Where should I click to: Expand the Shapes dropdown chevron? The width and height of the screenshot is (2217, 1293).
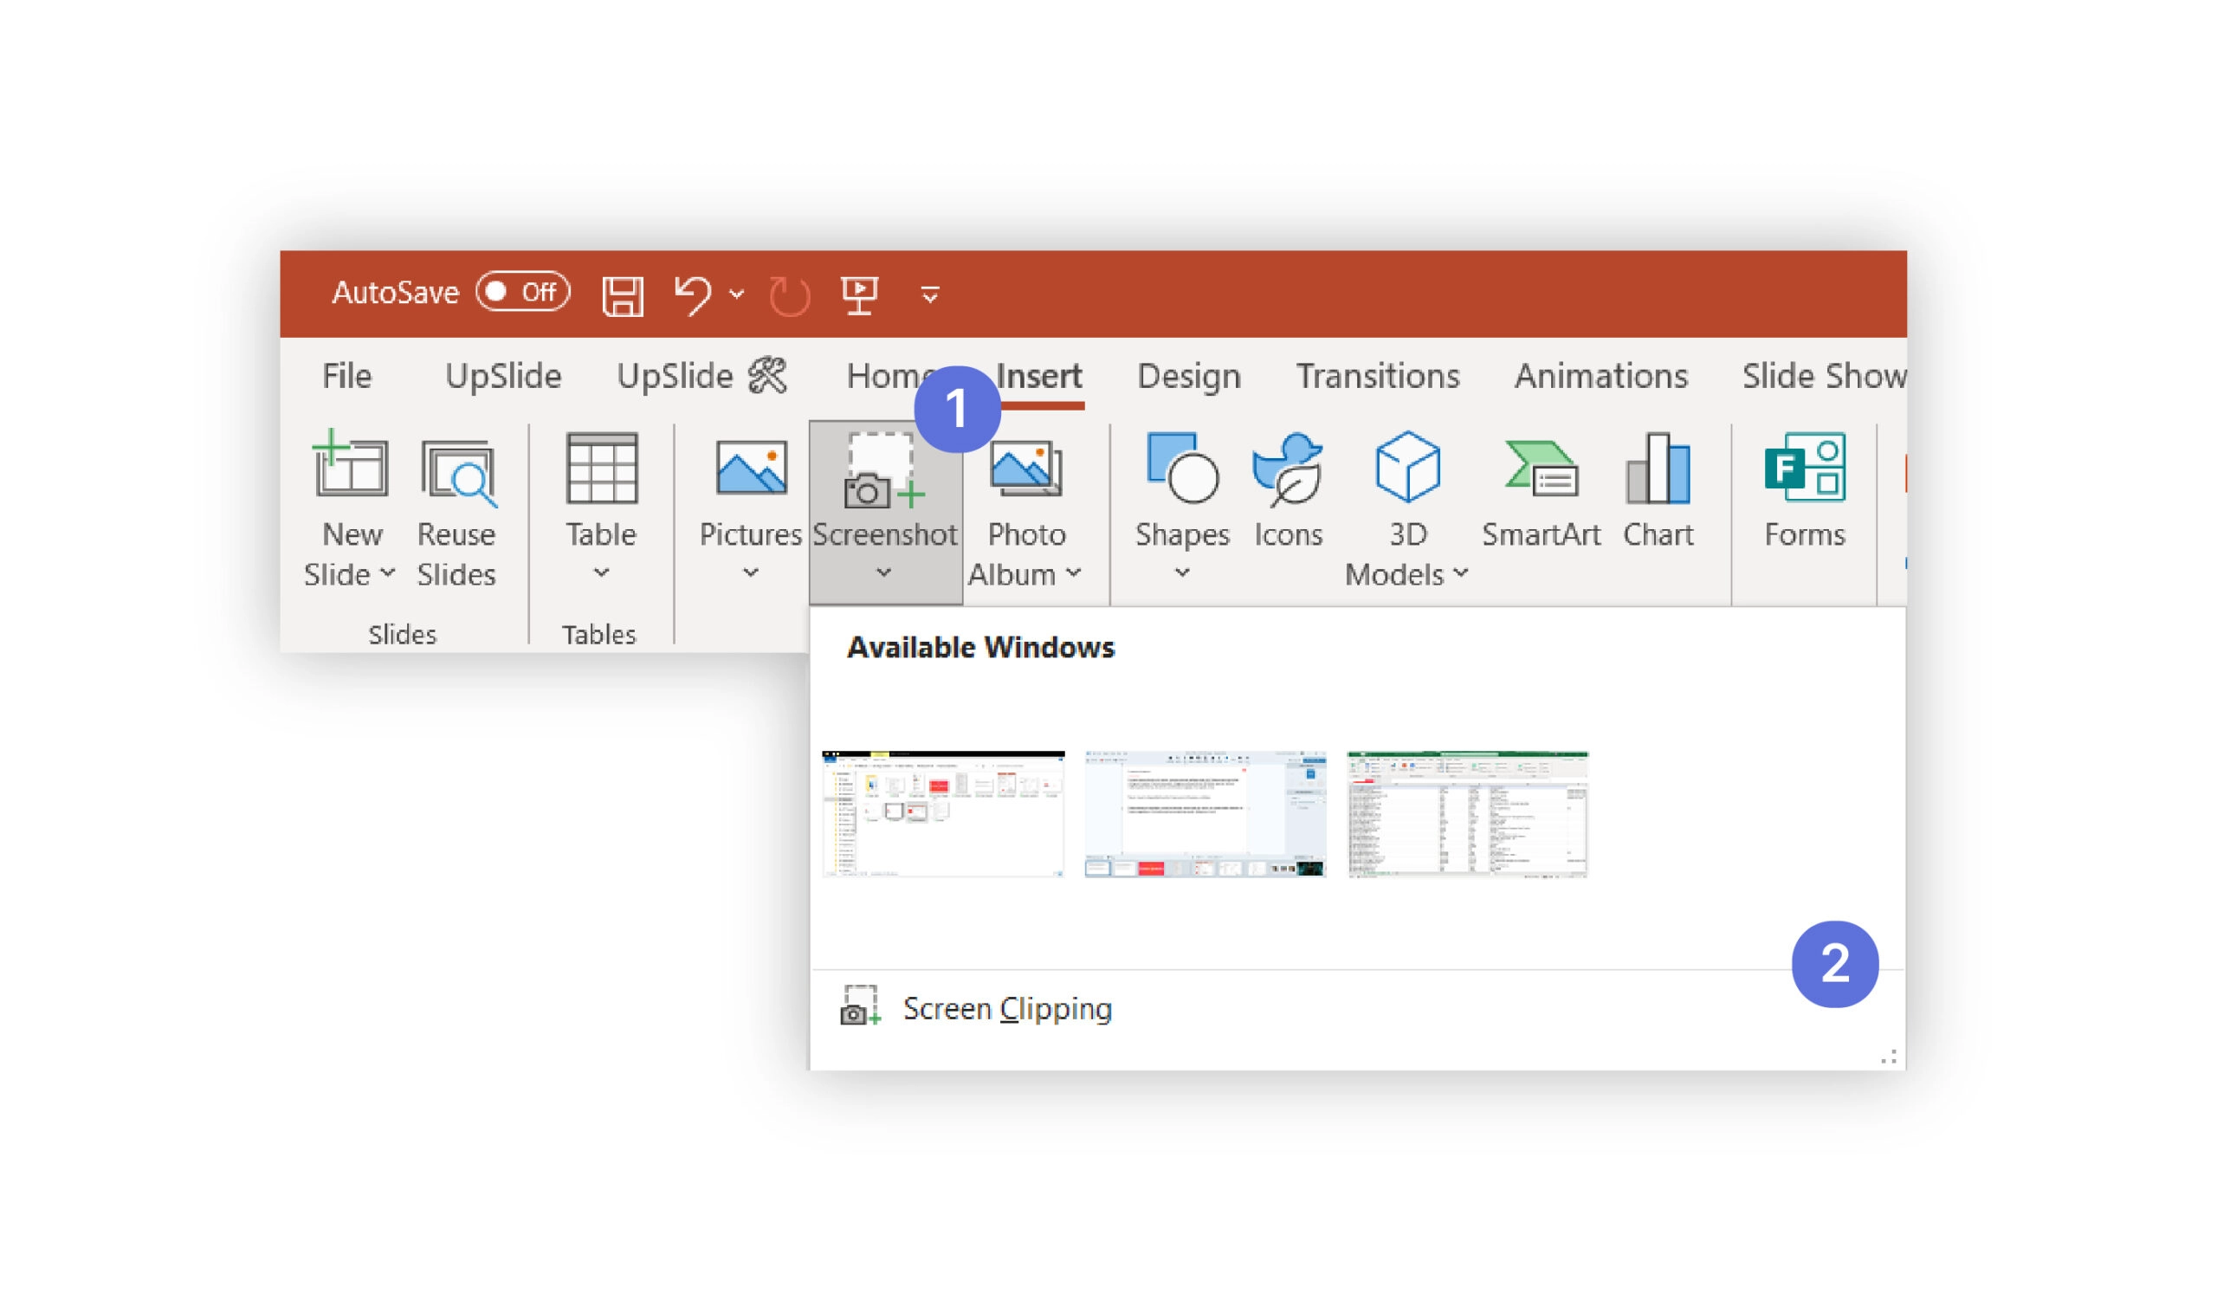[x=1183, y=573]
